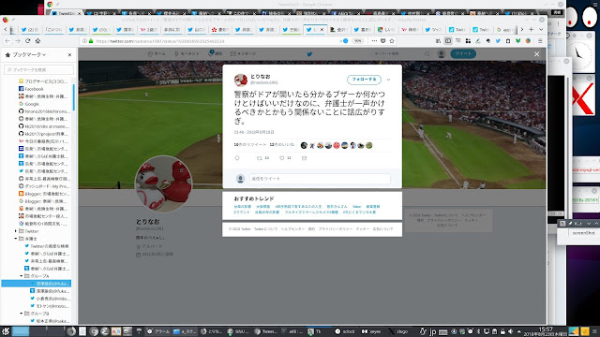Click the tweet direct message icon
This screenshot has width=600, height=337.
click(x=304, y=158)
